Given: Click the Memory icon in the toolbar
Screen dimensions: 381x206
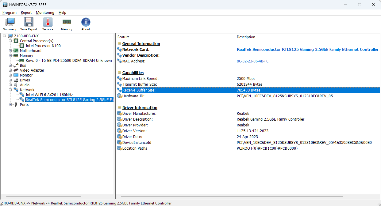Looking at the screenshot, I should tap(67, 22).
